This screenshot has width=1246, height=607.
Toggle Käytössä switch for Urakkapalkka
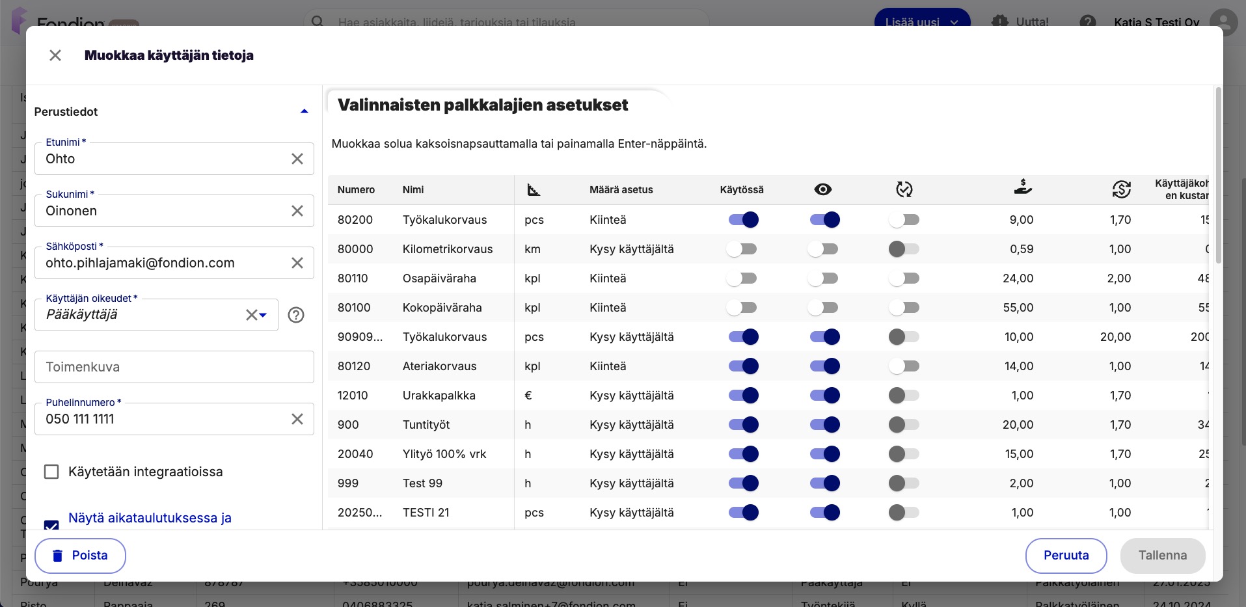pyautogui.click(x=743, y=396)
